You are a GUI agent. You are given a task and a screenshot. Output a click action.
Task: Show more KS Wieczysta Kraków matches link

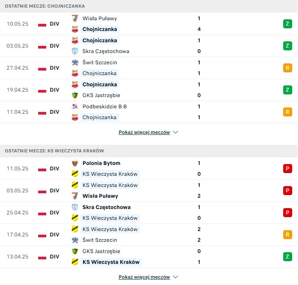point(144,277)
